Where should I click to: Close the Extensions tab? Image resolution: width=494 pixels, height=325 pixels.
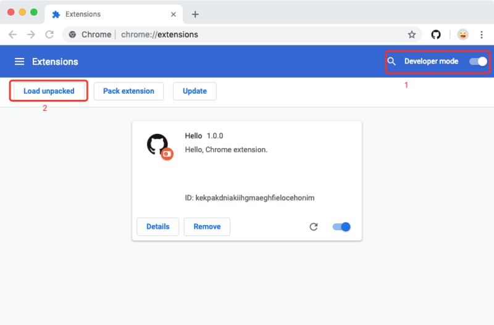click(175, 14)
